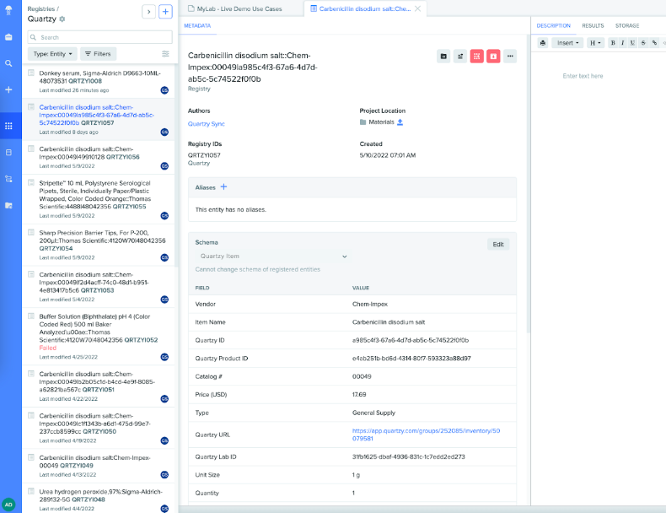Screen dimensions: 666x513
Task: Open Buffer Solution entry QRTZYI052
Action: [98, 337]
